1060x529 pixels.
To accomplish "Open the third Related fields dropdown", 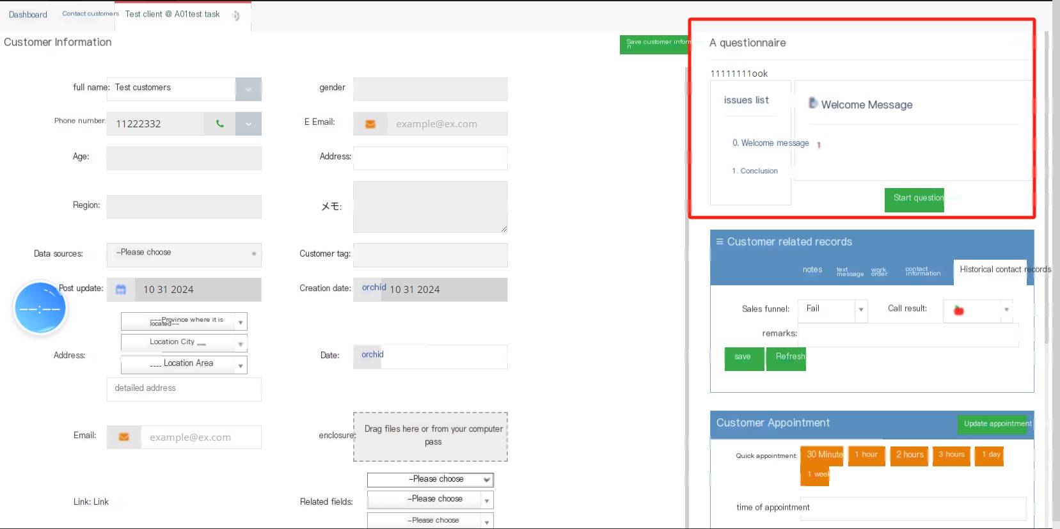I will click(x=431, y=521).
